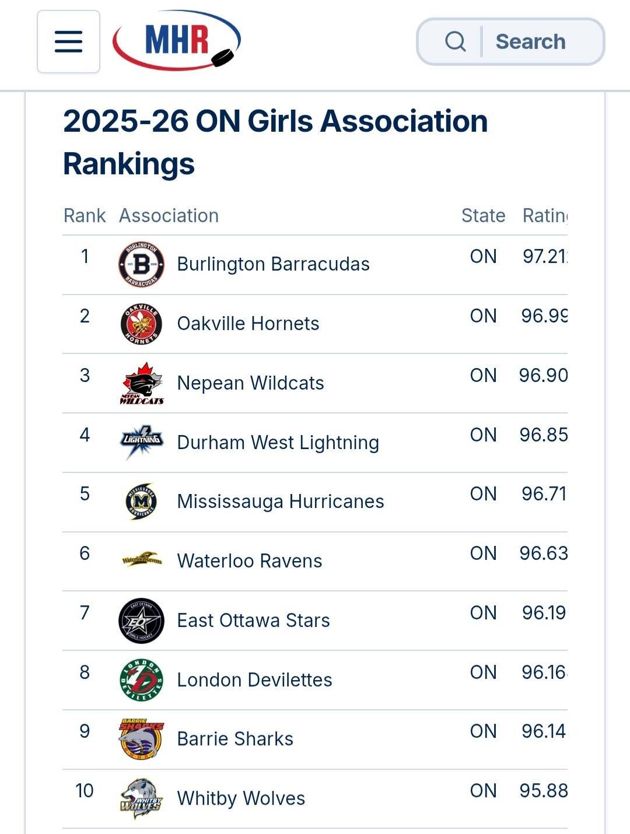Click the Barrie Sharks logo

[x=141, y=739]
